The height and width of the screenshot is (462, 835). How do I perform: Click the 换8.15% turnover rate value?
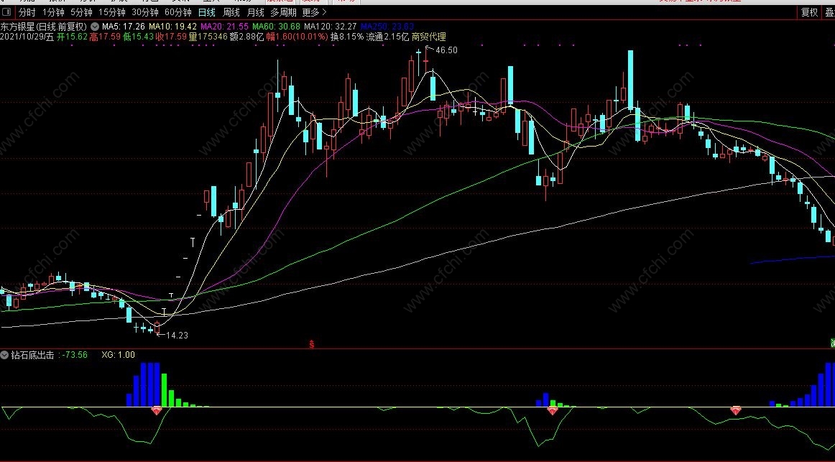346,37
